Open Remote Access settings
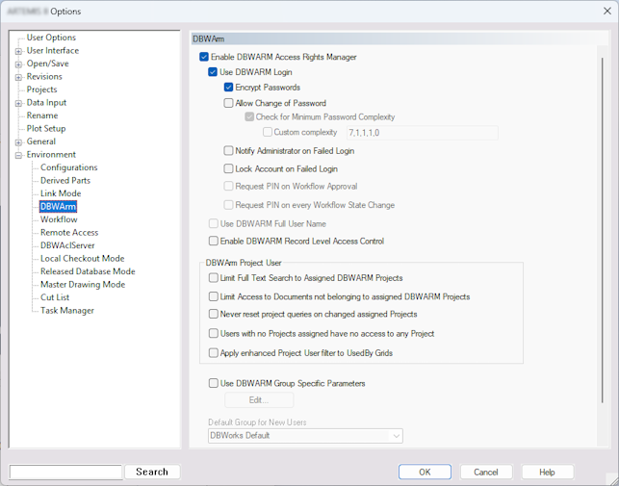This screenshot has width=619, height=486. [x=69, y=233]
